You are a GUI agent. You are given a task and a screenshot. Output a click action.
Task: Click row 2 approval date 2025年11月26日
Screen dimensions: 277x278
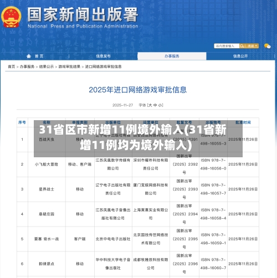click(x=243, y=164)
